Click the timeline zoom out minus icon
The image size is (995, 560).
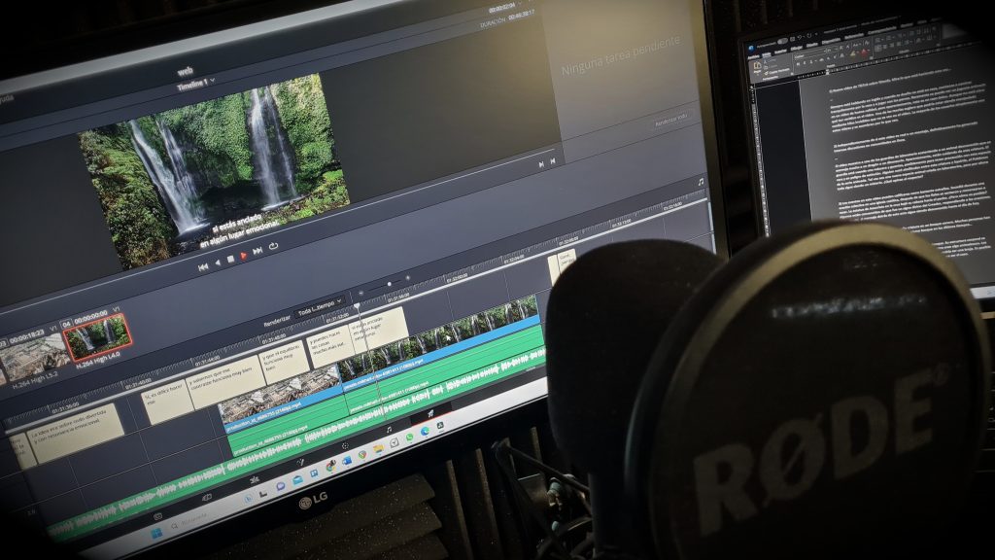coord(360,292)
